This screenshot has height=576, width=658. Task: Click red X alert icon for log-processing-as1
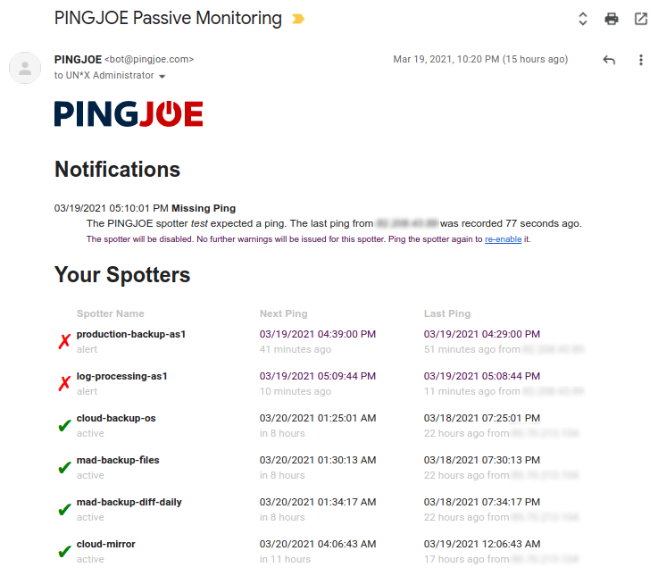tap(64, 384)
